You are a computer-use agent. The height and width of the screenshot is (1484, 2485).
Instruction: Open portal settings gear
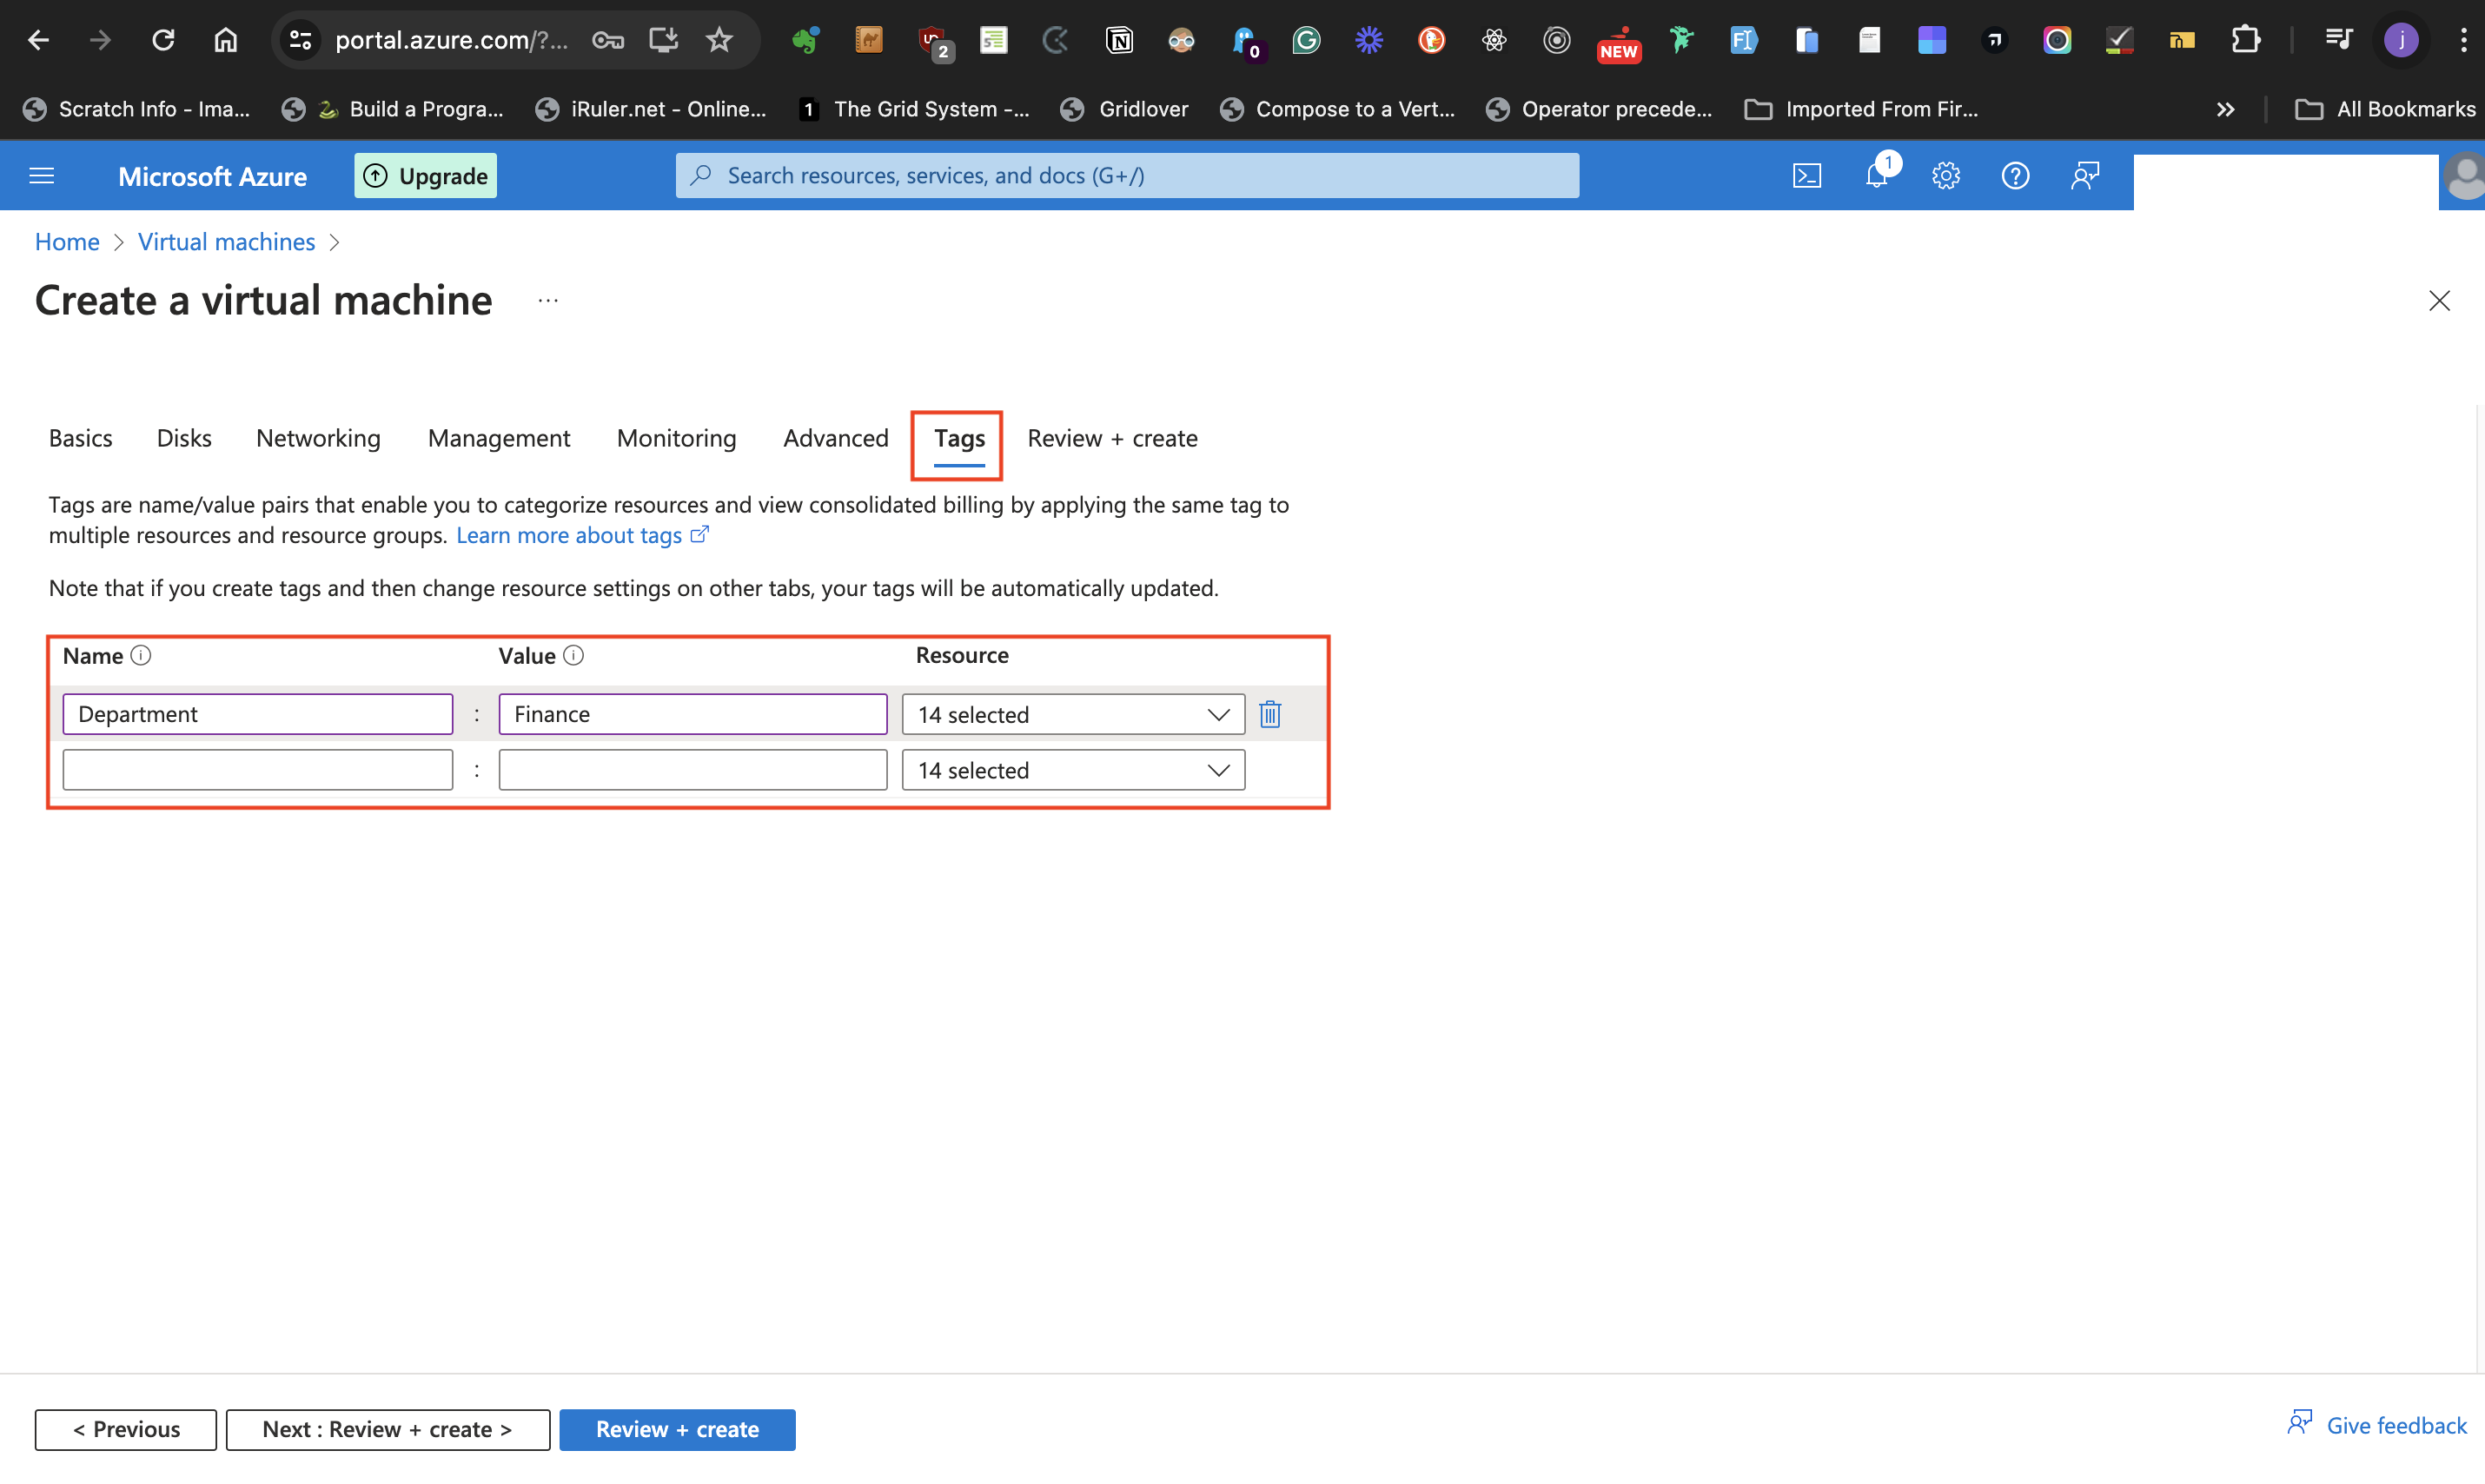[x=1945, y=176]
